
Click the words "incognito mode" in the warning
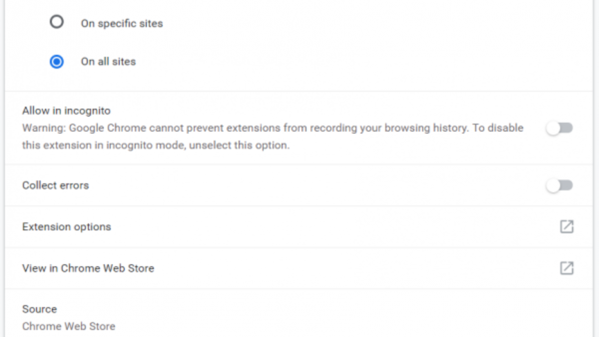tap(144, 145)
